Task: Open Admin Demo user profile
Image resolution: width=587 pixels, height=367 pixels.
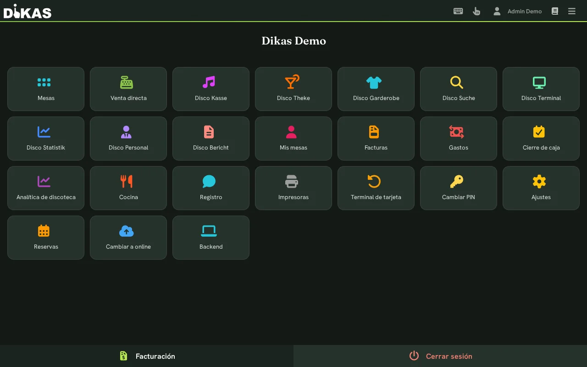Action: (x=517, y=11)
